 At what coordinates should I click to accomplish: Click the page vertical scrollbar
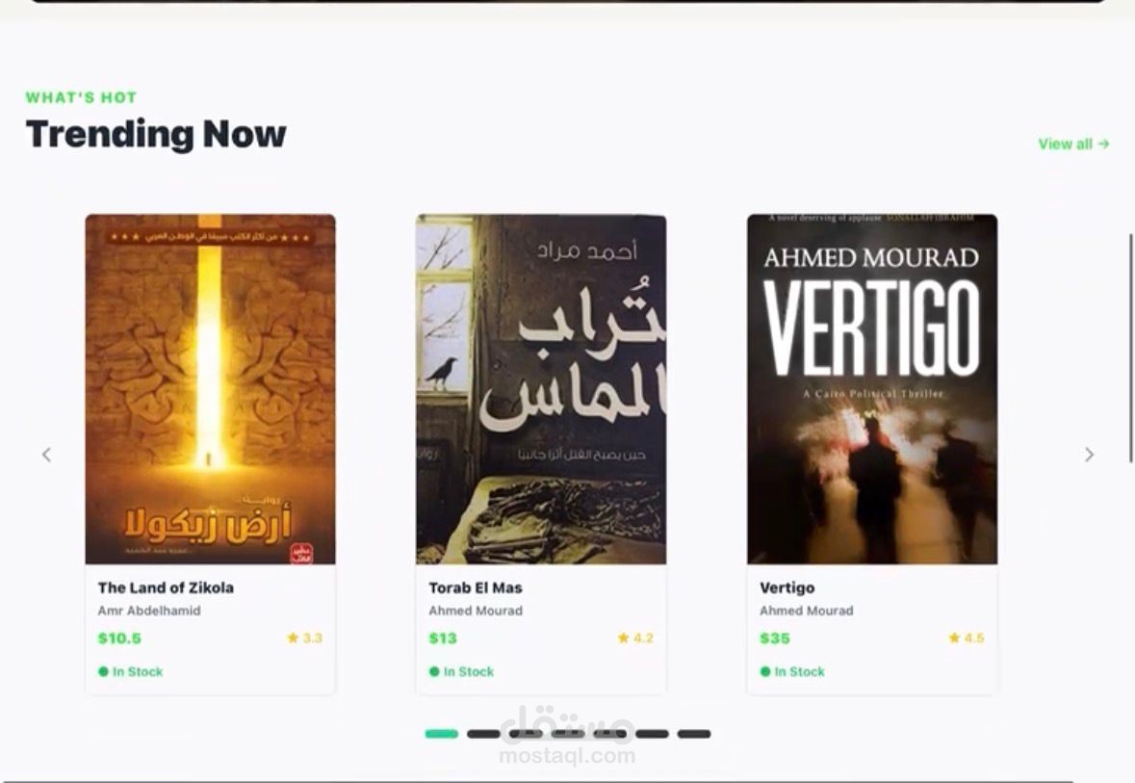point(1130,348)
